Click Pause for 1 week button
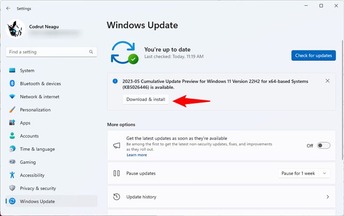The height and width of the screenshot is (216, 344). [298, 173]
